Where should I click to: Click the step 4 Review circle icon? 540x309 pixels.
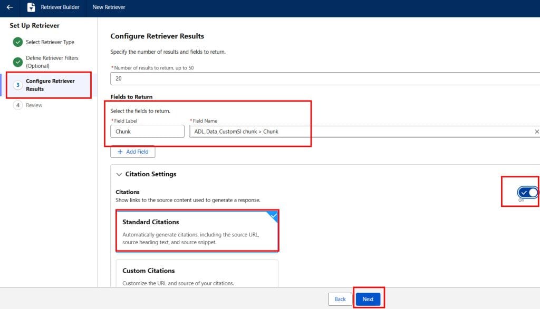tap(18, 105)
